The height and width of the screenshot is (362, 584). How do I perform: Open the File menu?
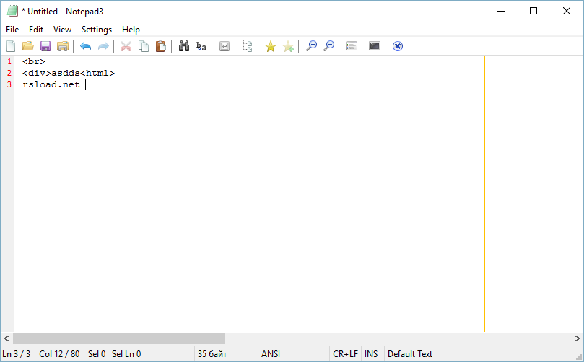(12, 30)
